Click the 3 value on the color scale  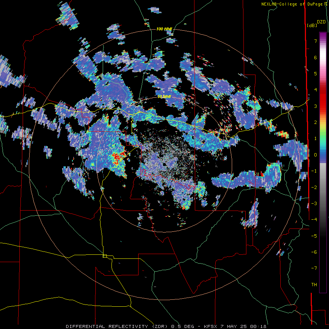point(315,106)
